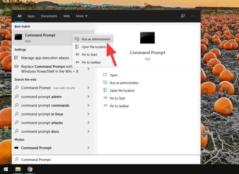Select 'command prompt in linux' web suggestion
Image resolution: width=239 pixels, height=174 pixels.
coord(53,114)
